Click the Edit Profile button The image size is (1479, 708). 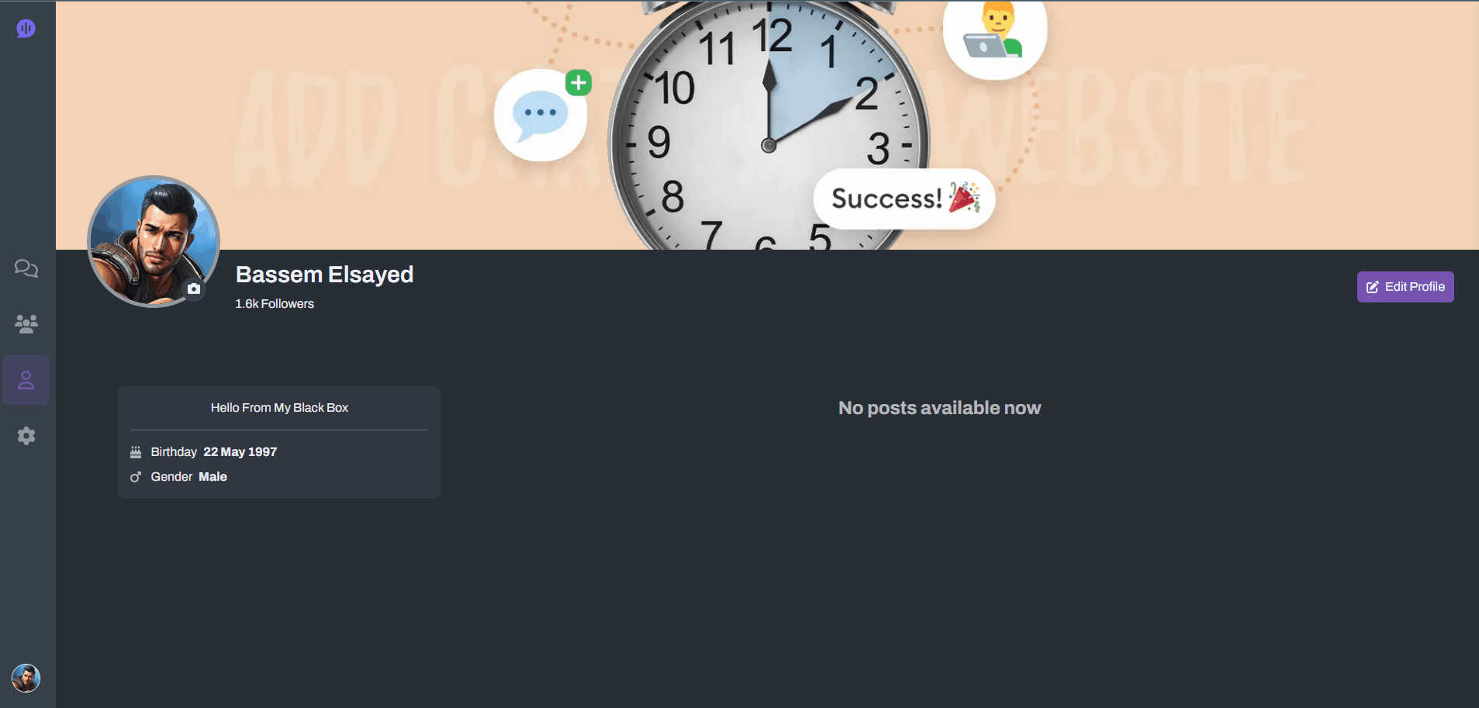click(x=1405, y=287)
